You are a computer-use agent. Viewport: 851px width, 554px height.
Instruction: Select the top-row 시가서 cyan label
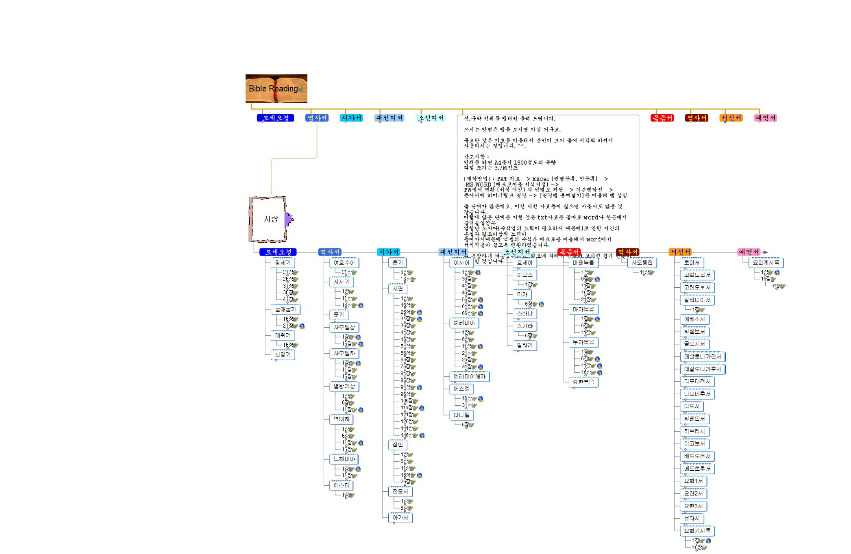(351, 118)
